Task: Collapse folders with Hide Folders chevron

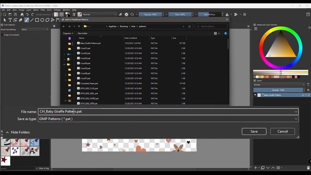Action: click(x=7, y=132)
